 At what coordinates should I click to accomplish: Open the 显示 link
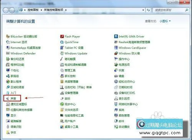[x=13, y=115]
